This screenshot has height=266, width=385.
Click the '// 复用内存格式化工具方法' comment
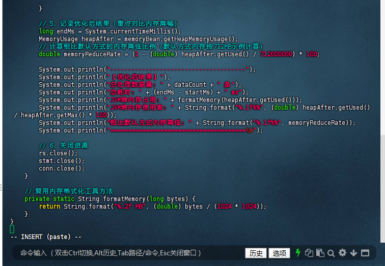point(69,191)
